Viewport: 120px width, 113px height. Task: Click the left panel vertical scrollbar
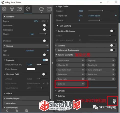click(x=50, y=57)
